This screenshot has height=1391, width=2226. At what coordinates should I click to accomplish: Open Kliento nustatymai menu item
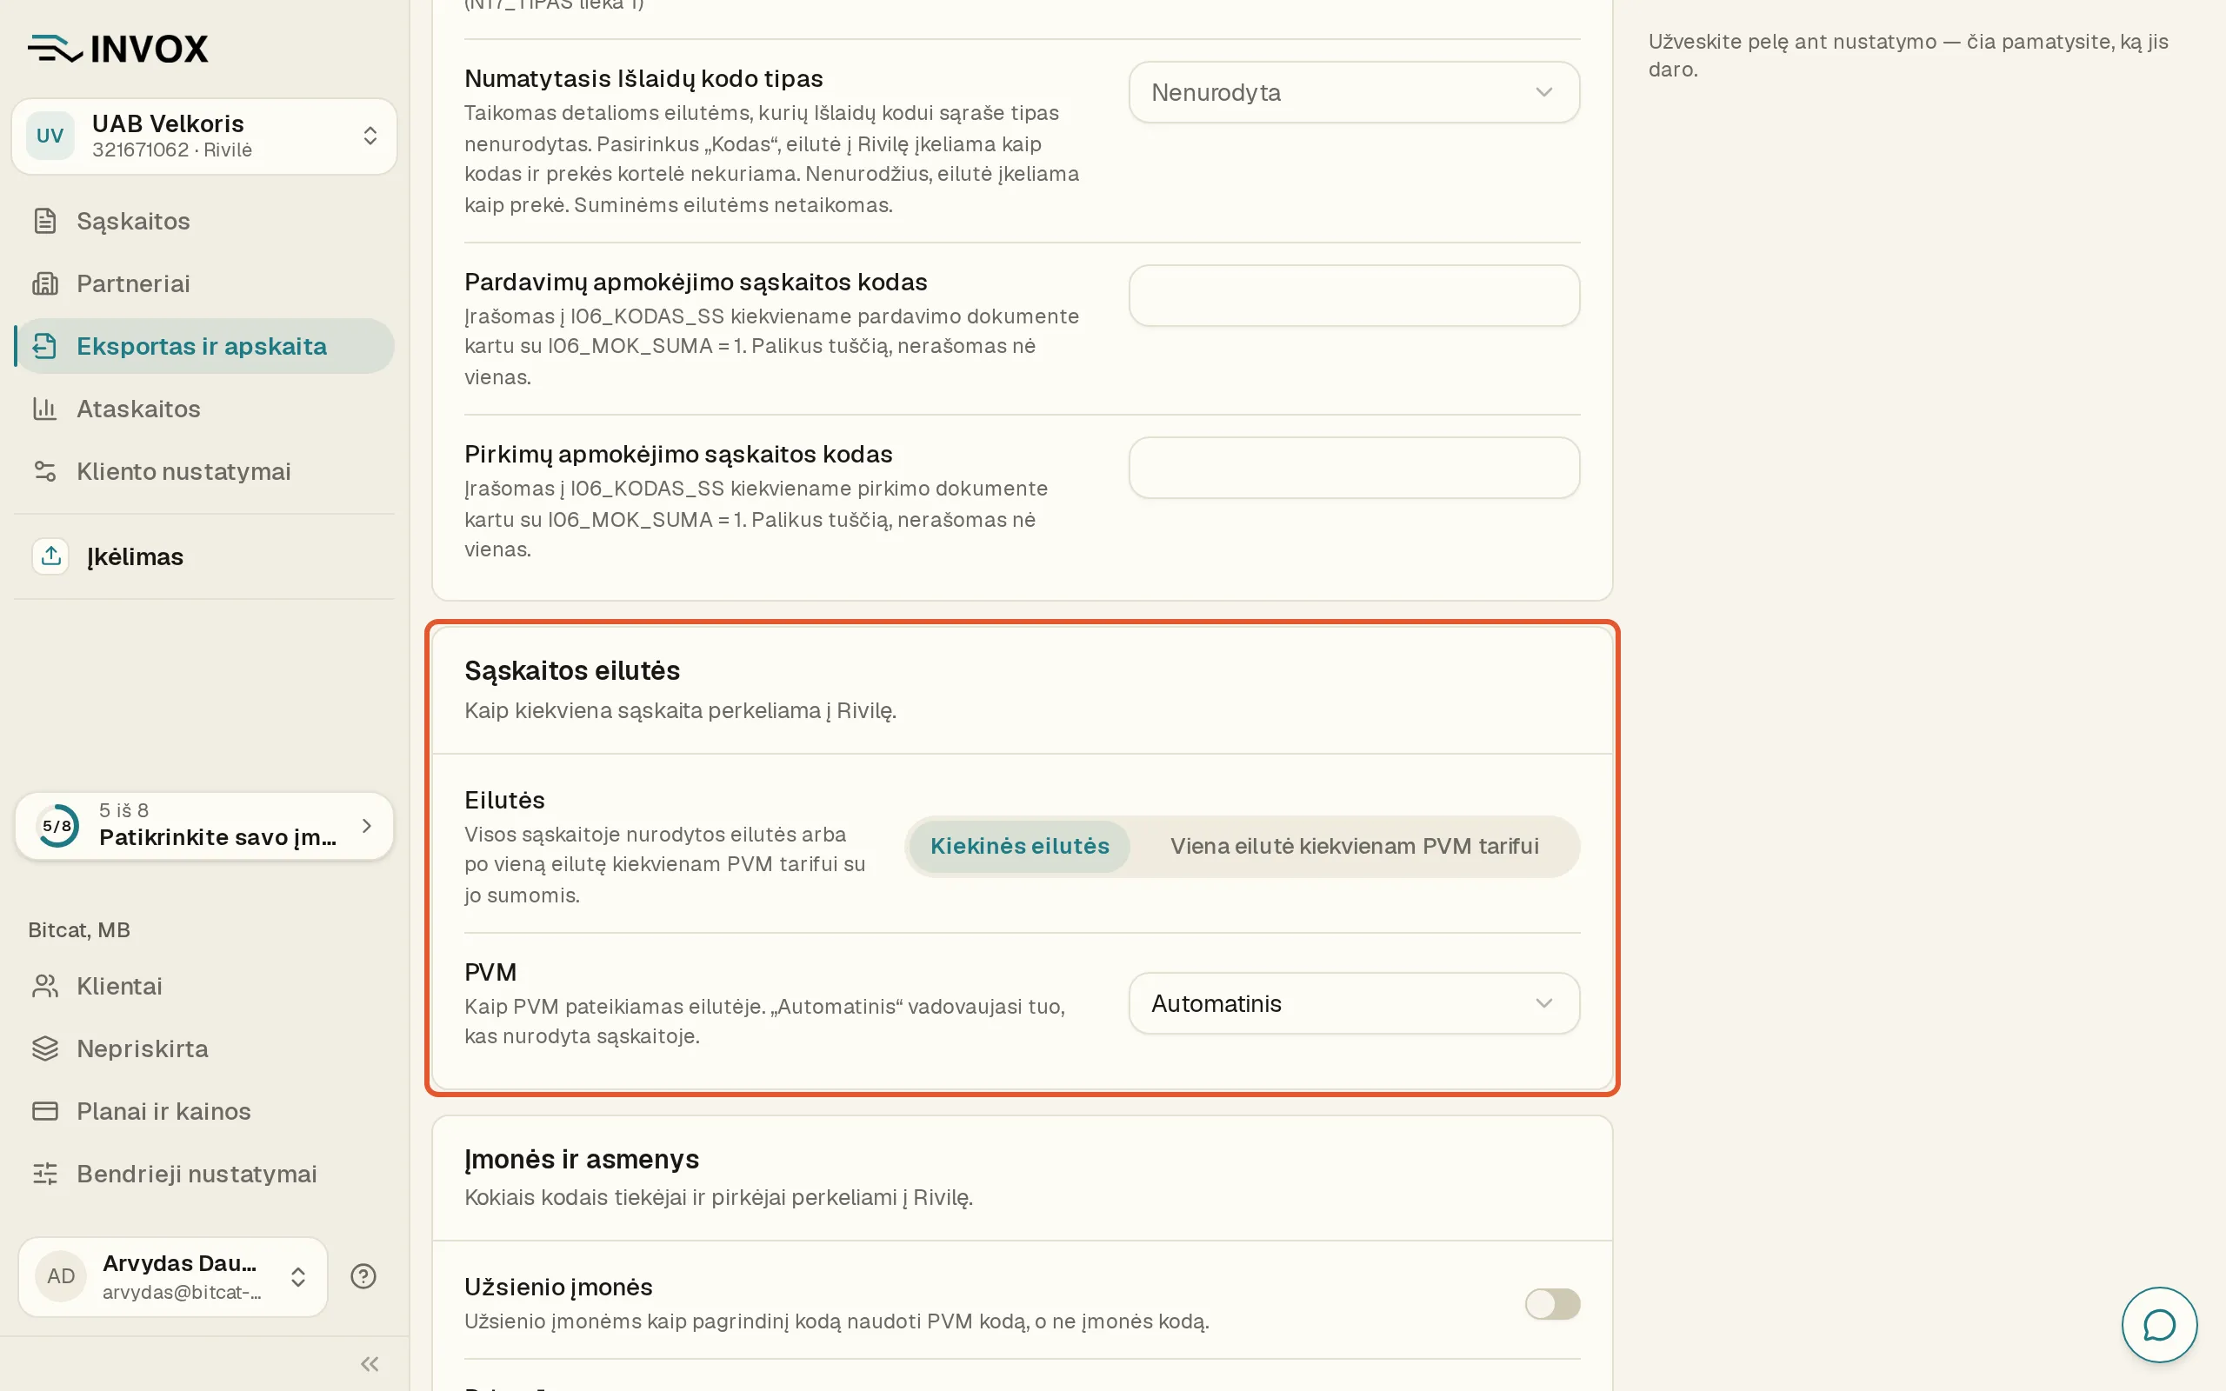coord(204,471)
